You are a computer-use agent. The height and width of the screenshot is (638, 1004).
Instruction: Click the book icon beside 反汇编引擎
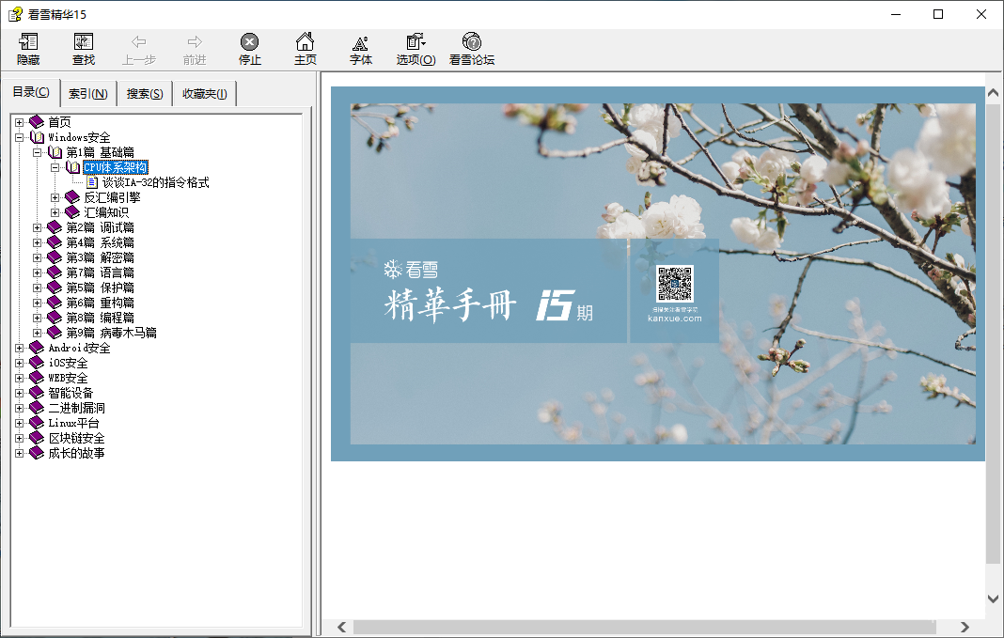pyautogui.click(x=73, y=197)
